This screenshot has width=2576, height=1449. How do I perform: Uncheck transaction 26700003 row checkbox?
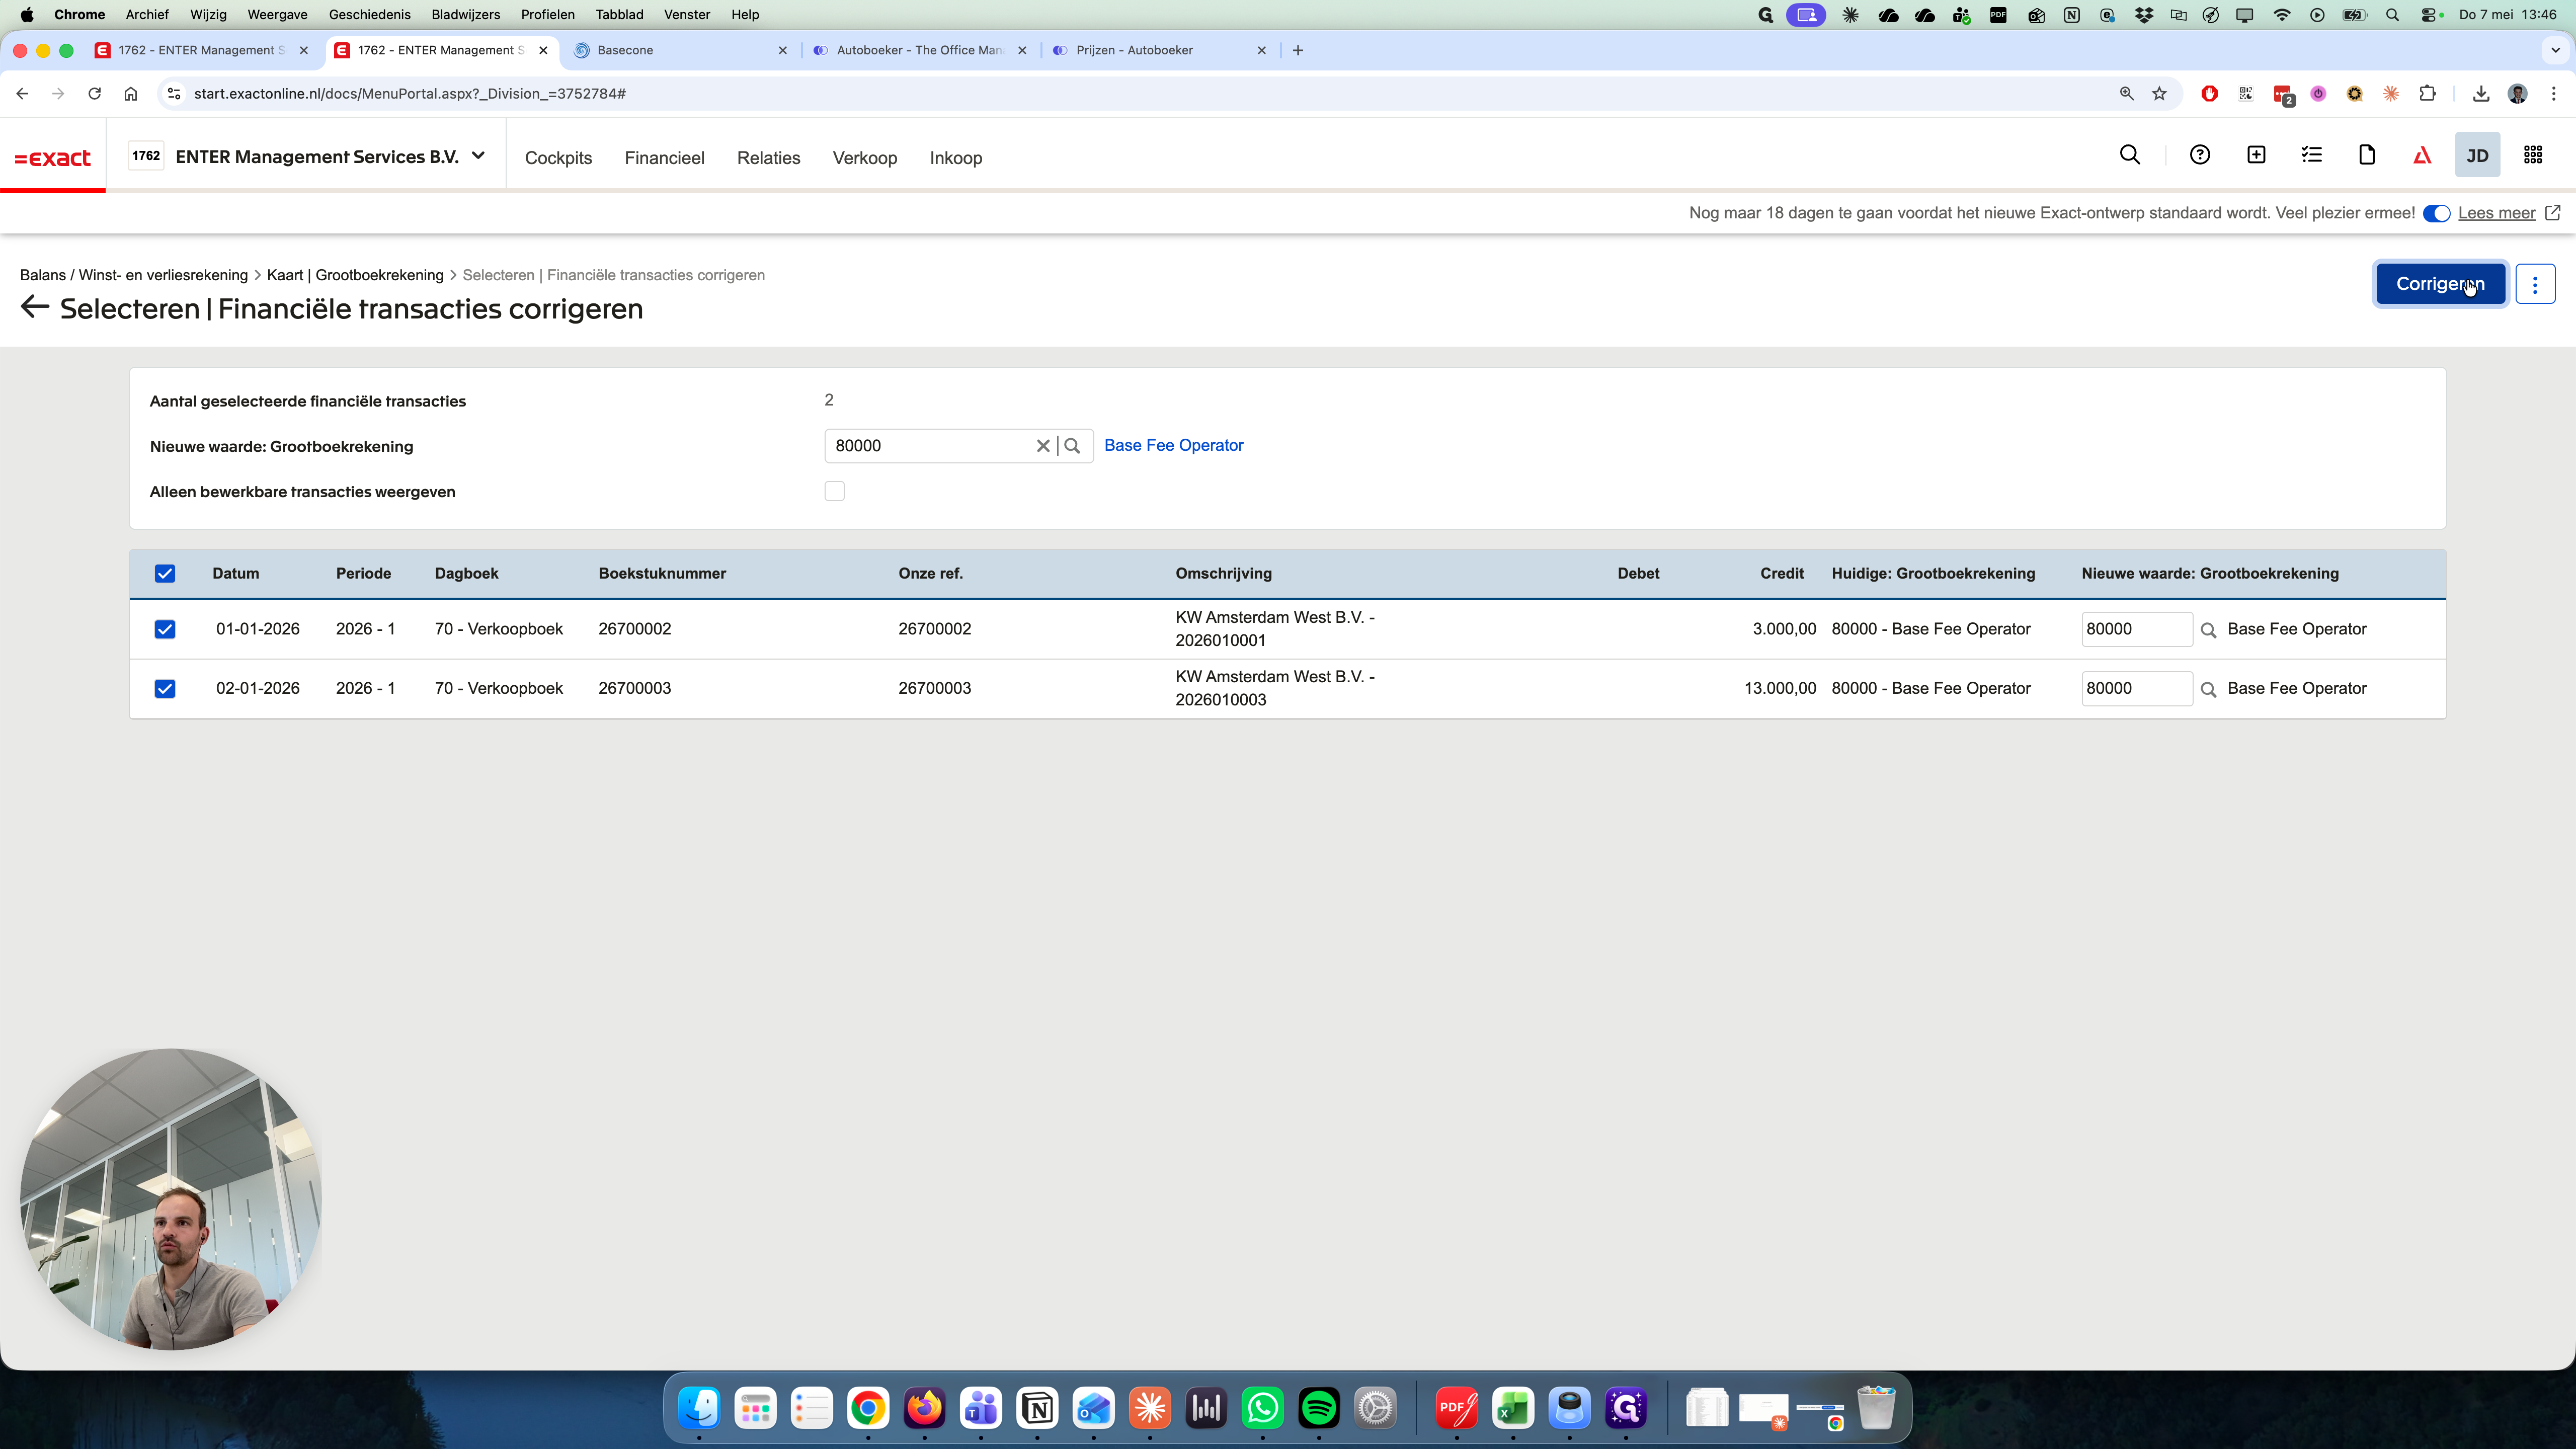pos(165,689)
